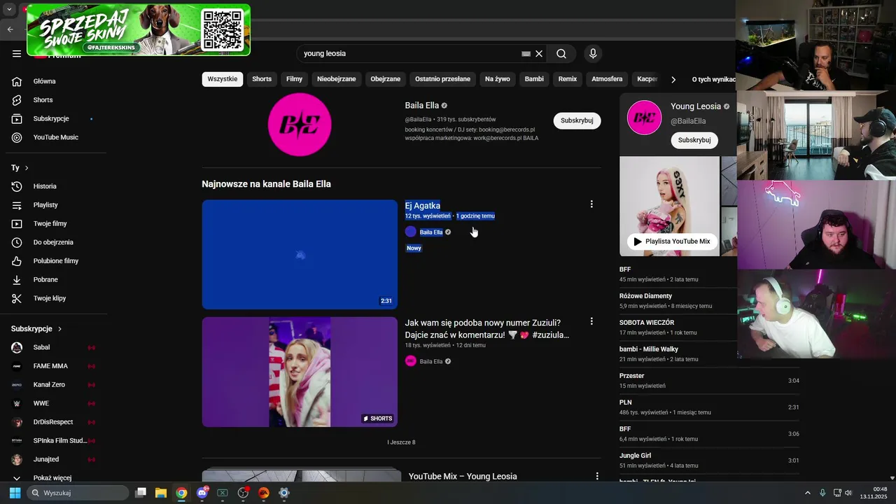Open the Ej Agatka video title
Viewport: 896px width, 504px height.
click(x=423, y=206)
